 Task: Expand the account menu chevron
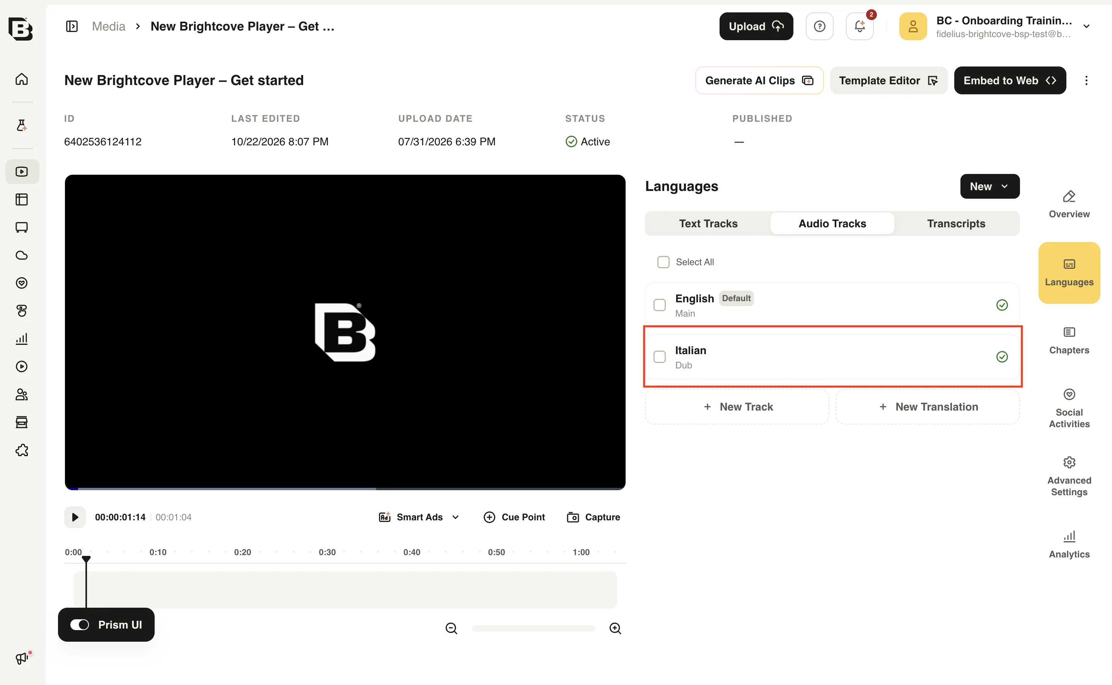(1086, 26)
